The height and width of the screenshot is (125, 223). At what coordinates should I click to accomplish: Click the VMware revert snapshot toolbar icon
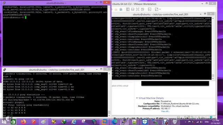[116, 9]
